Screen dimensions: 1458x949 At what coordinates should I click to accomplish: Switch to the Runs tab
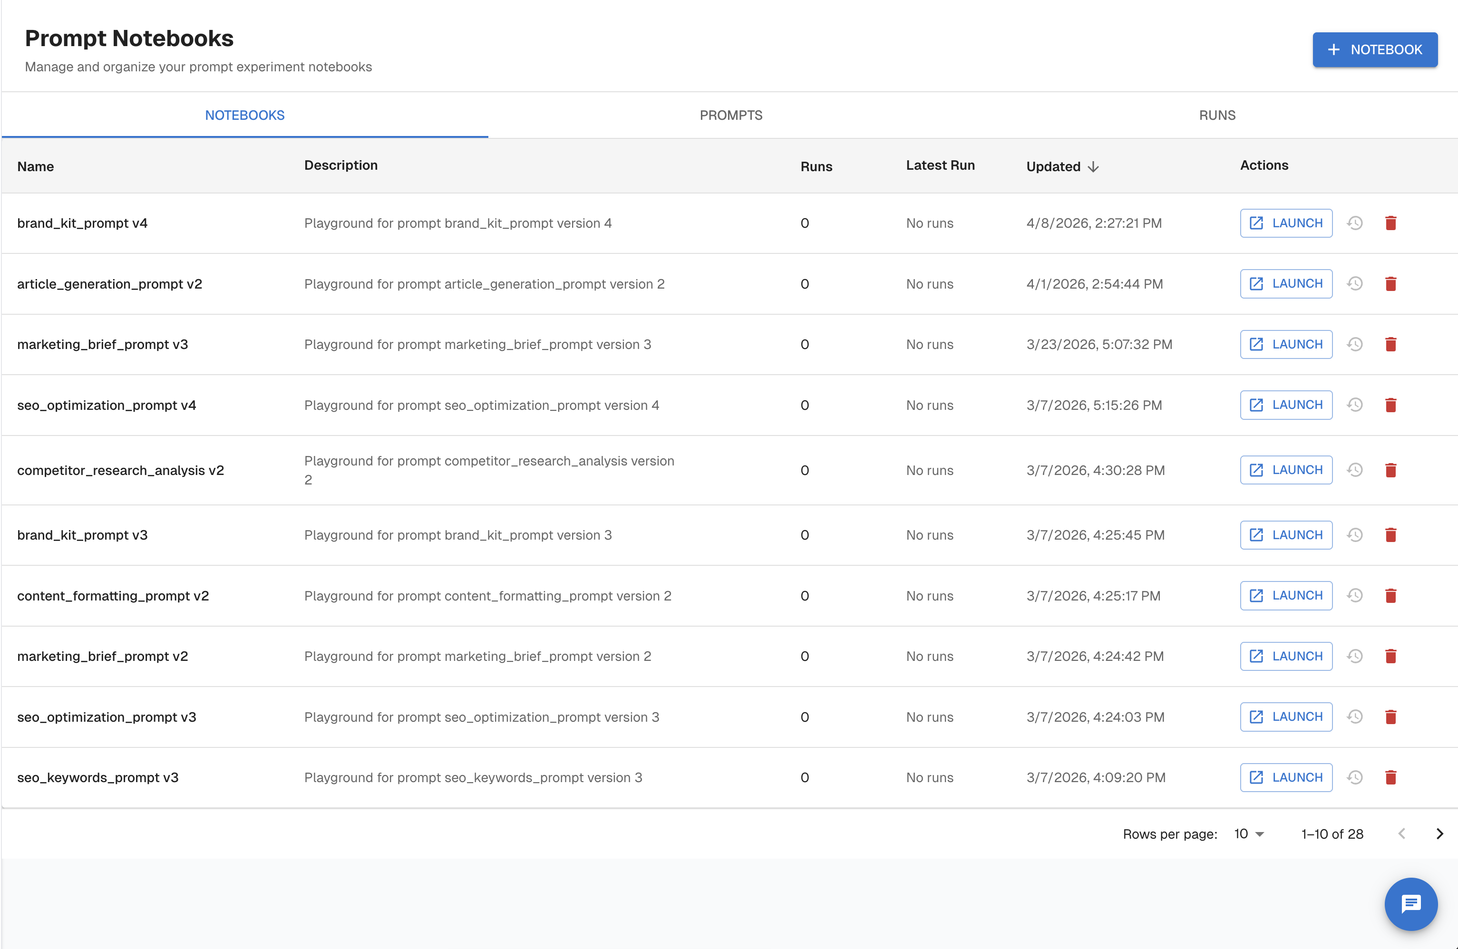[x=1216, y=115]
